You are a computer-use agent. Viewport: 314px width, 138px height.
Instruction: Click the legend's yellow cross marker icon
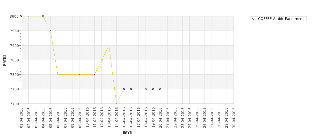(x=253, y=19)
